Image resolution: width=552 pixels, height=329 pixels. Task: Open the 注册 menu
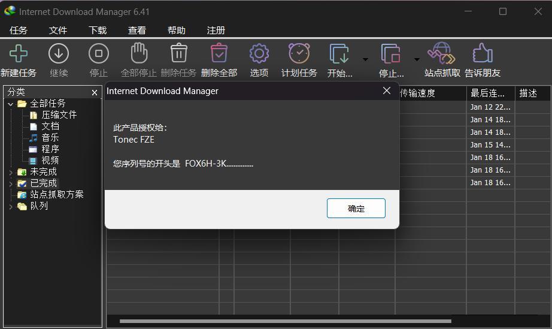(216, 31)
